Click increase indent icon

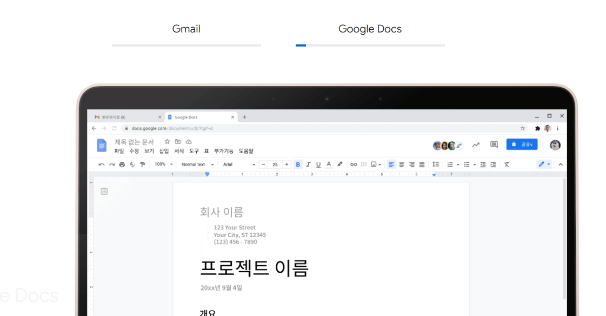coord(493,165)
